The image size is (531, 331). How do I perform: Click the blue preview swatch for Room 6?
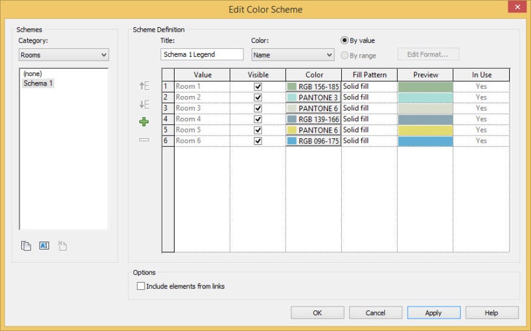425,141
